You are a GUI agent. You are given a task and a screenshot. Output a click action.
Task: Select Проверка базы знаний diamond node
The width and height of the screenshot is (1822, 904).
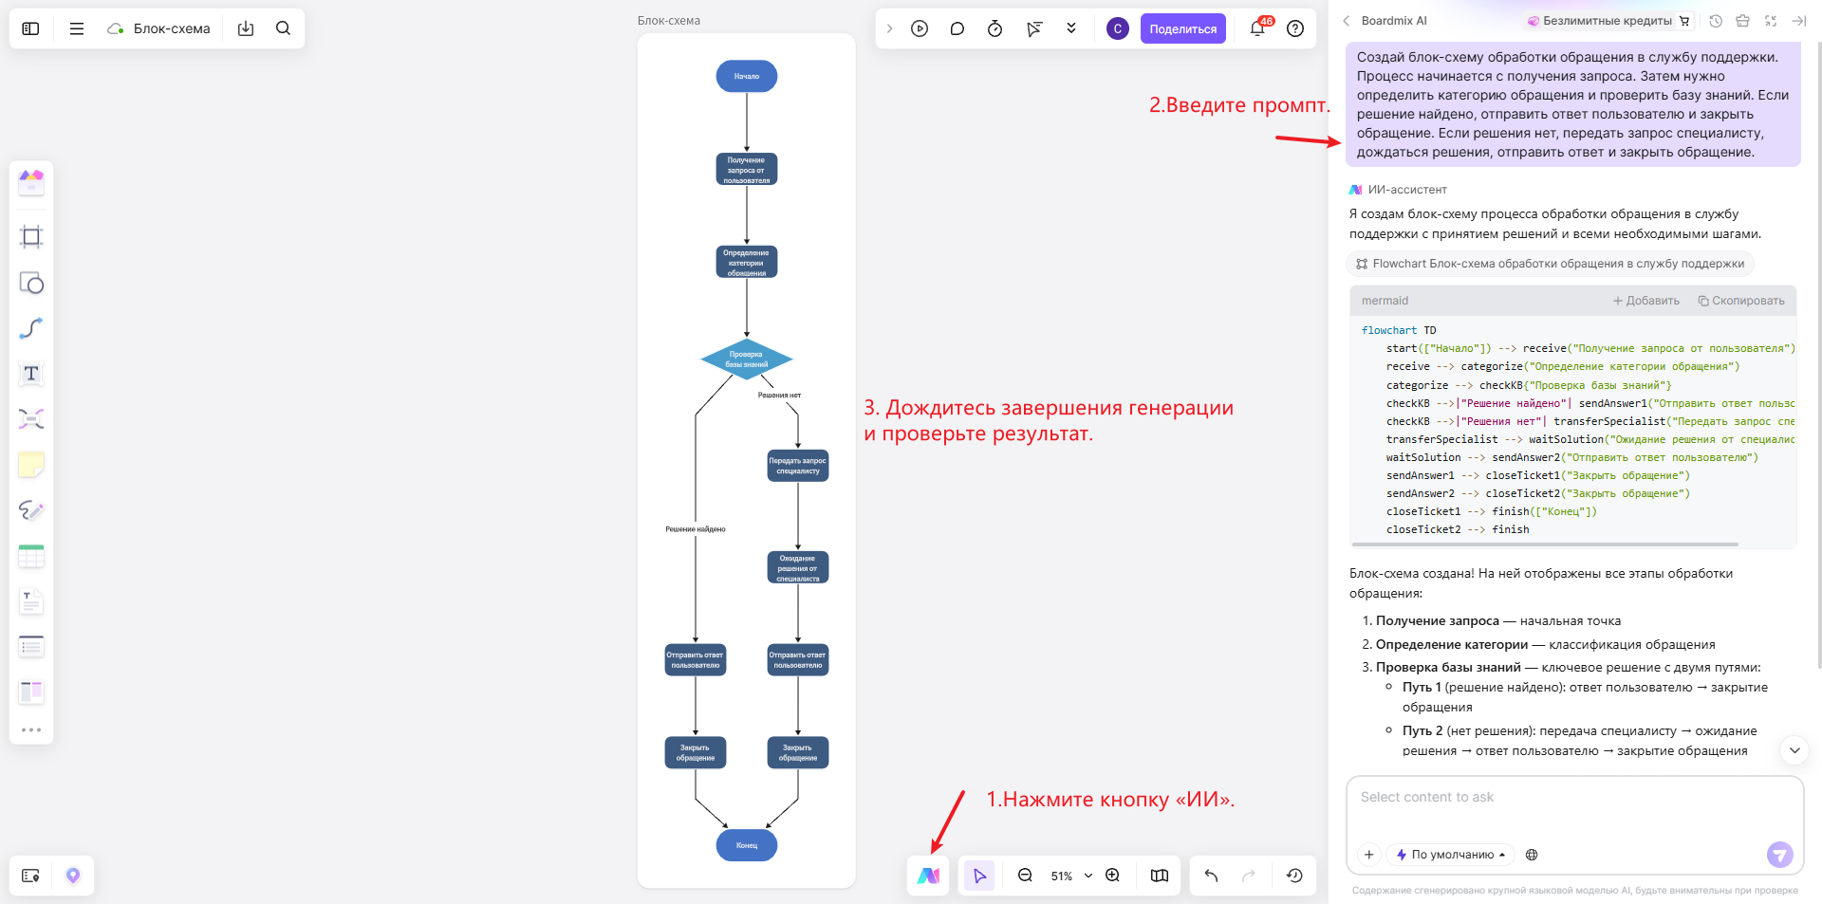click(747, 360)
